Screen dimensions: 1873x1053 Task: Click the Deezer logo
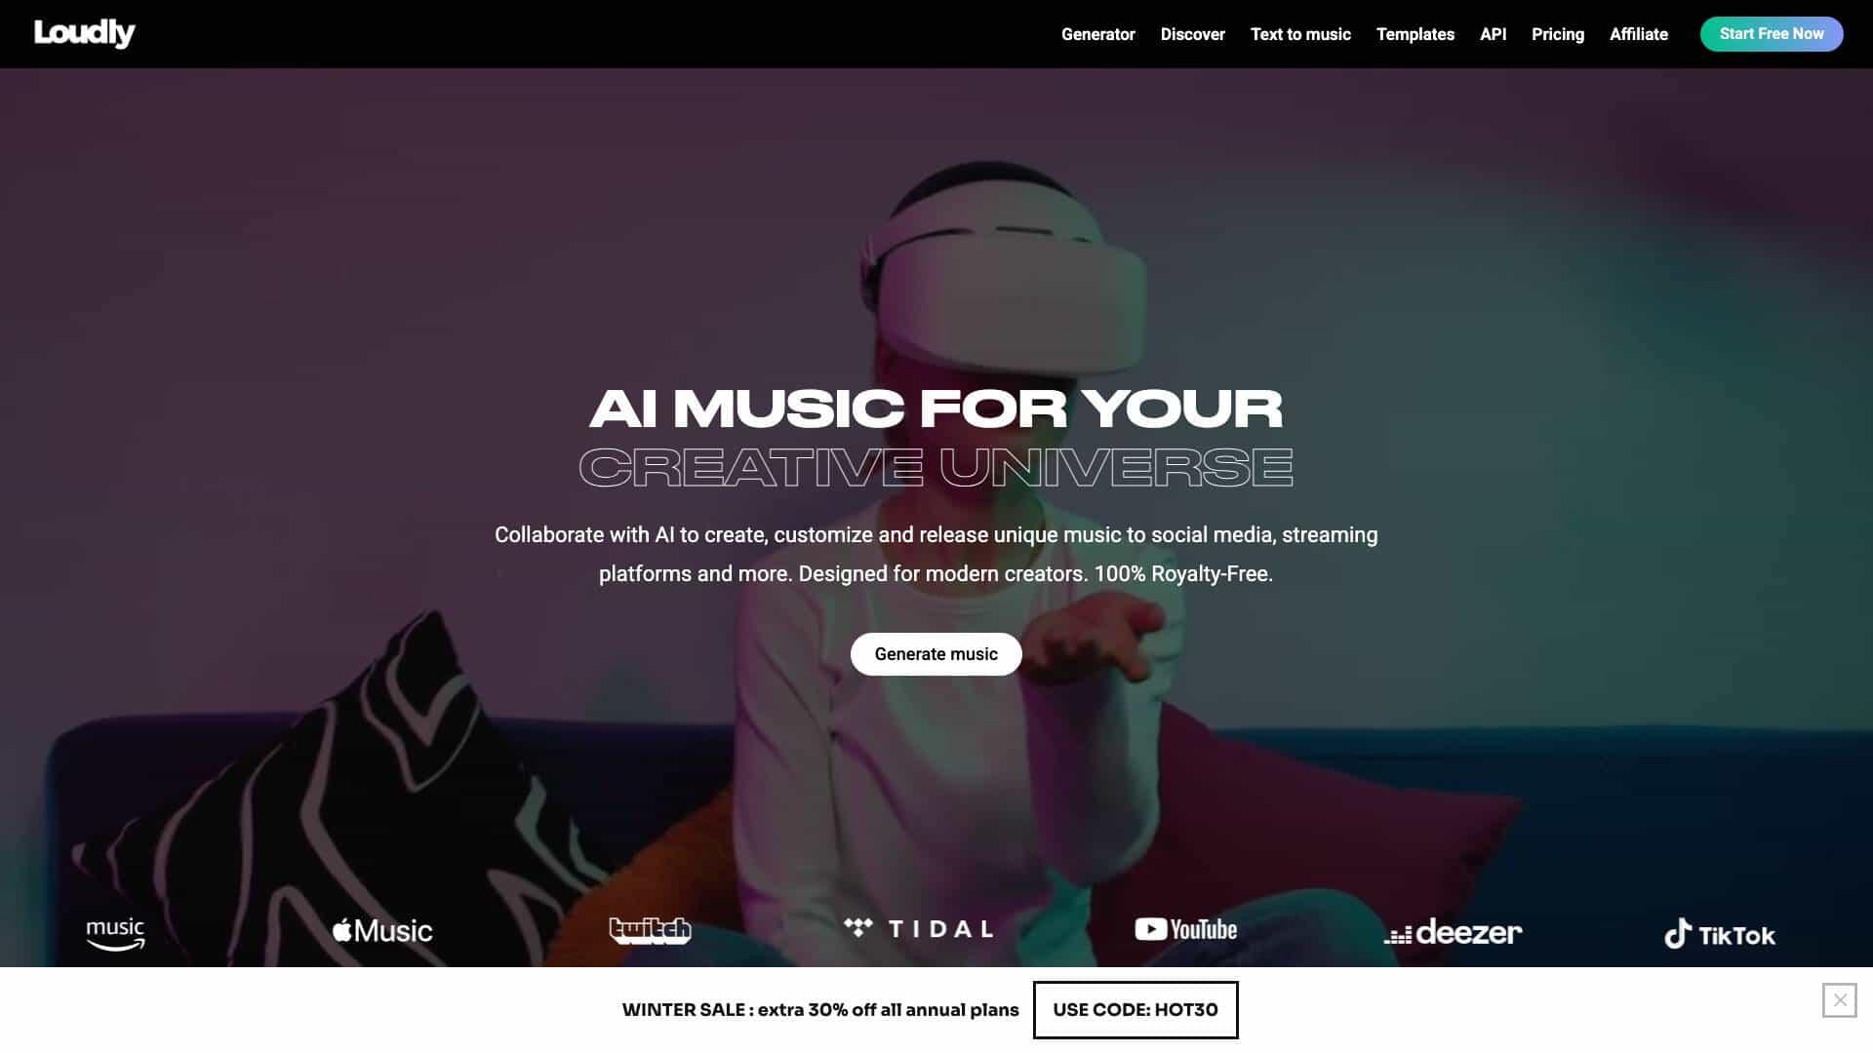click(1453, 932)
